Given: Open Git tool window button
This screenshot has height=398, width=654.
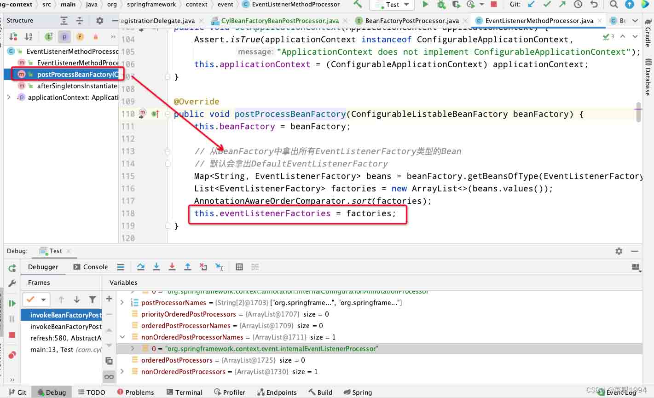Looking at the screenshot, I should (x=17, y=392).
